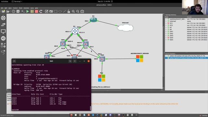208x117 pixels.
Task: Expand PC2 row in Topology Summary
Action: coord(166,25)
